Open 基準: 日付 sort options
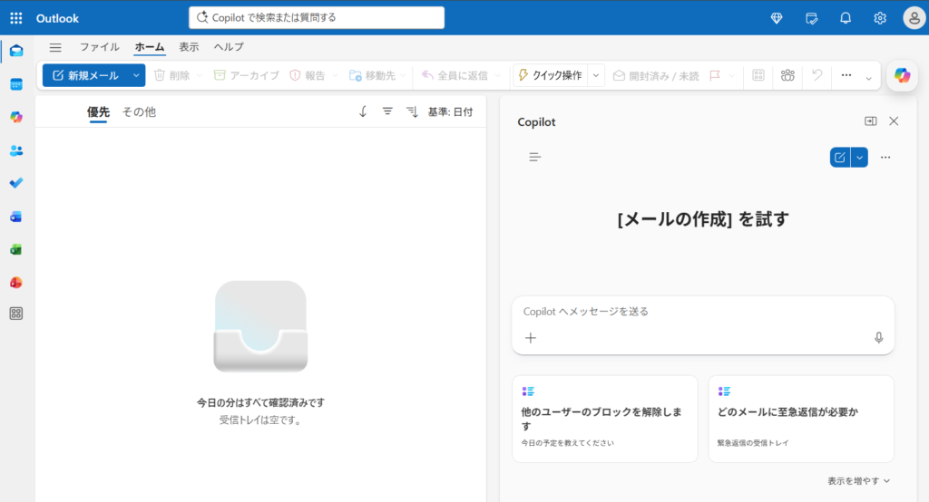929x502 pixels. click(x=450, y=111)
